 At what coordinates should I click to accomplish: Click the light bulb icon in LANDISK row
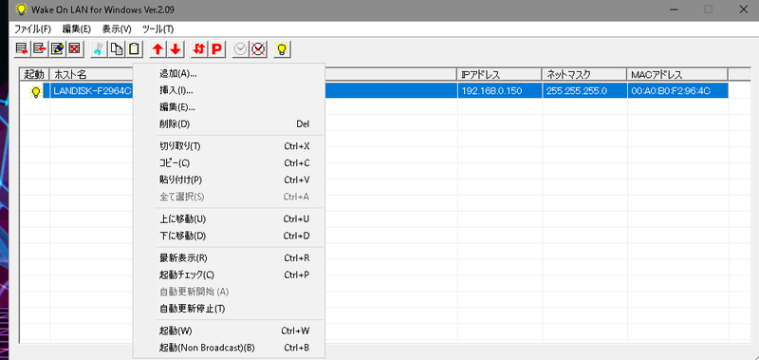[35, 91]
